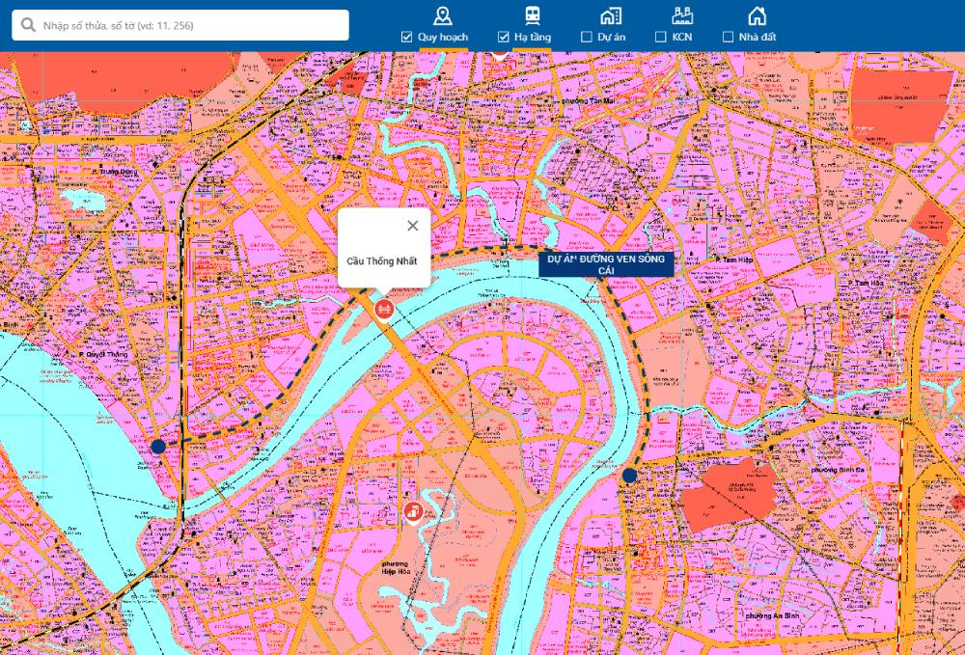
Task: Select the Cầu Thống Nhất bridge marker
Action: [x=383, y=309]
